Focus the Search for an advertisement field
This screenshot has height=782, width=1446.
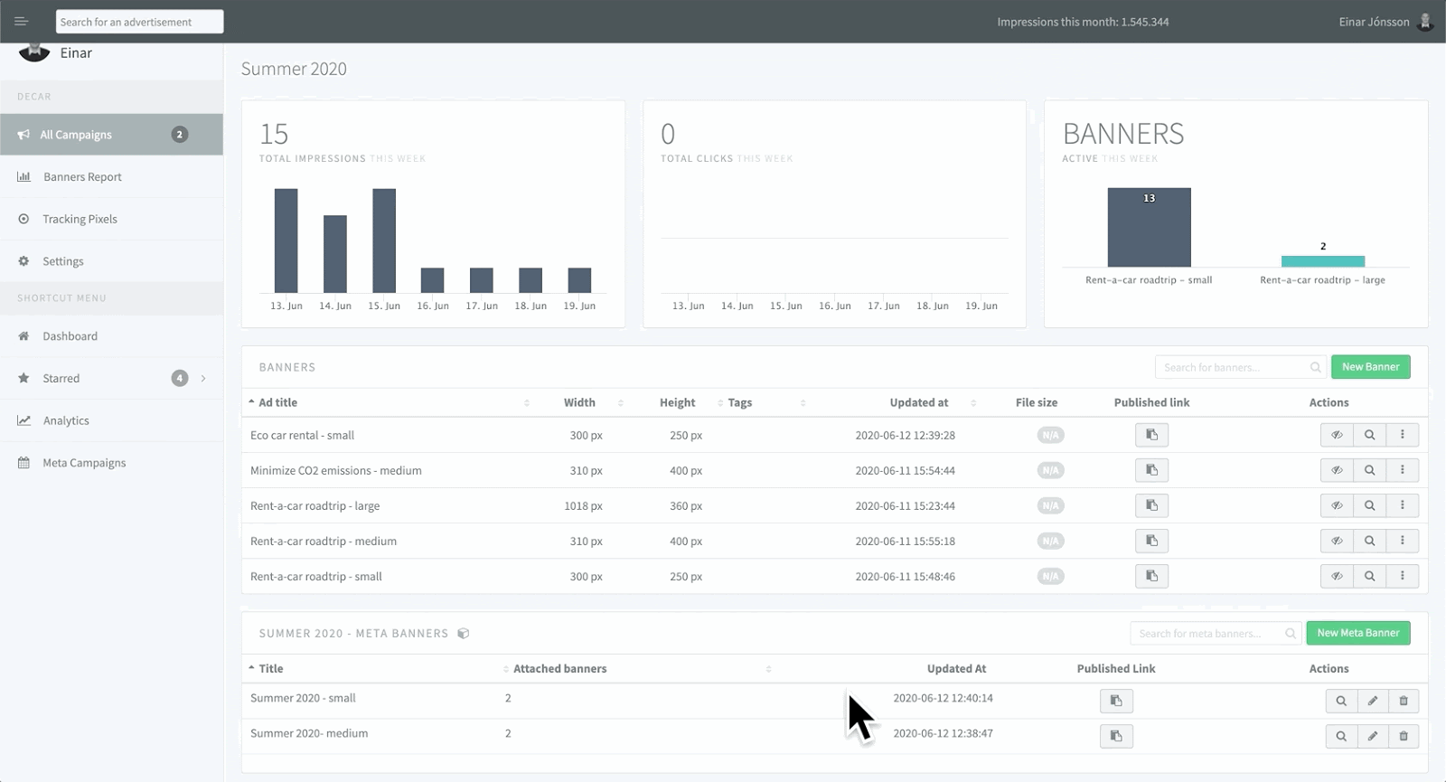pos(139,22)
